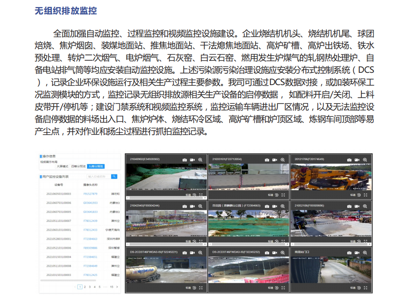
Task: Click the blue search button
Action: click(x=114, y=176)
